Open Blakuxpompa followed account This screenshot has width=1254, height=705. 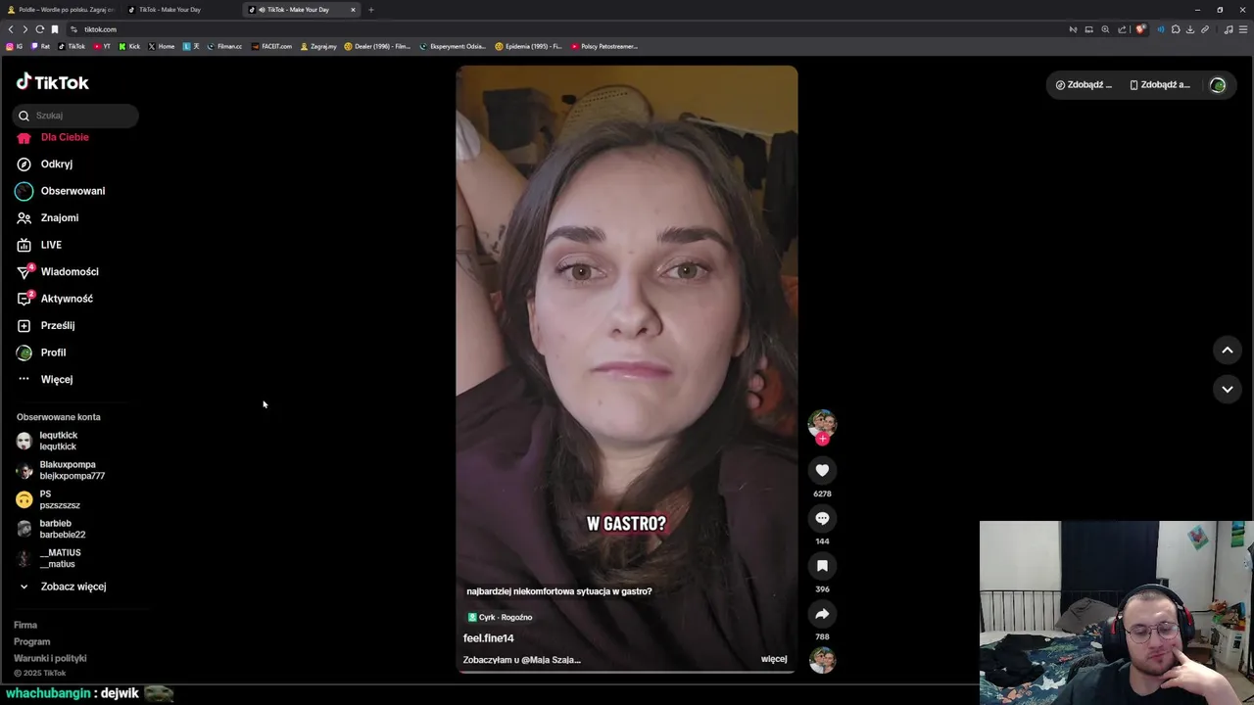click(x=61, y=470)
